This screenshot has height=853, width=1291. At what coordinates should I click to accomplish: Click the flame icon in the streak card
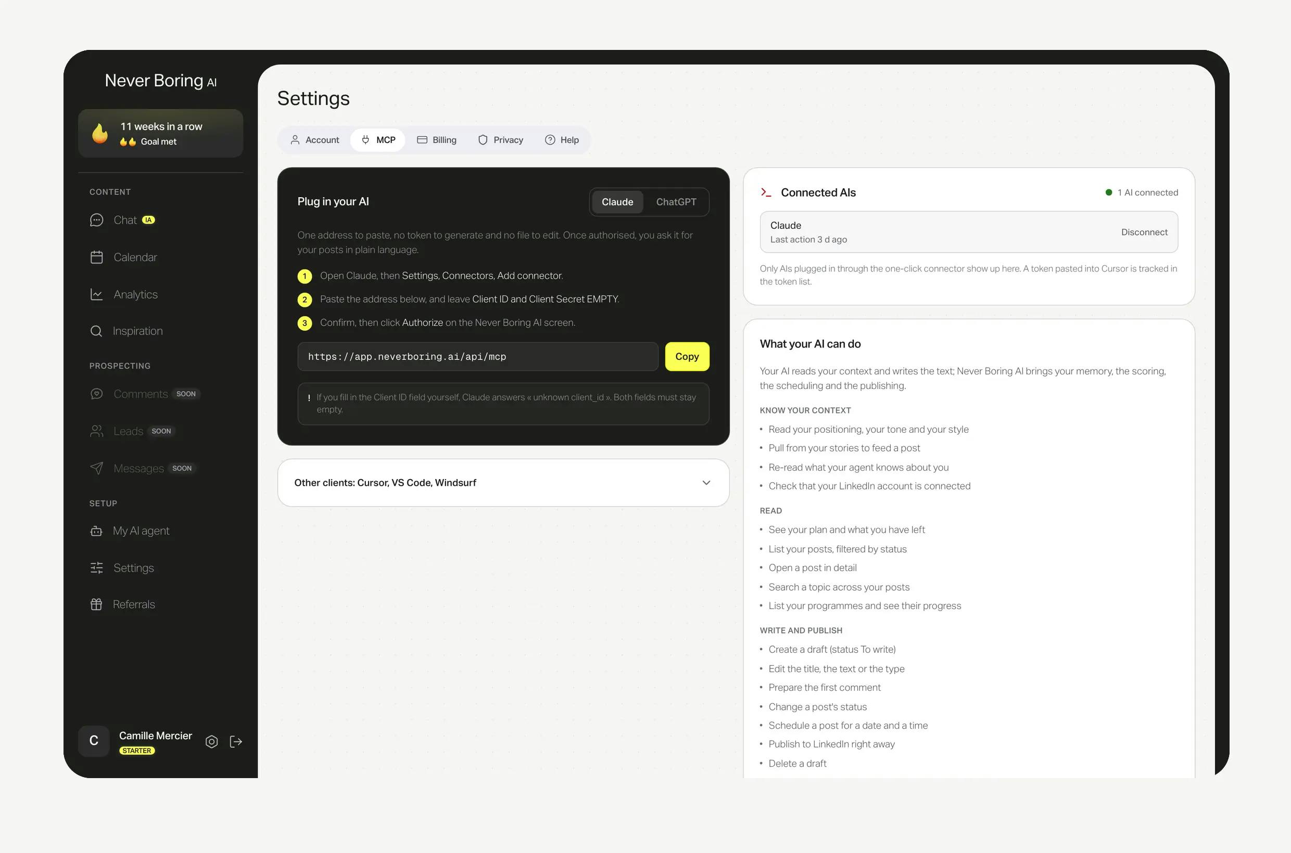point(99,133)
